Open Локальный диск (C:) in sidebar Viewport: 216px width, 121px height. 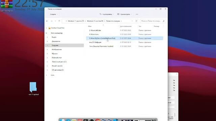[x=59, y=62]
